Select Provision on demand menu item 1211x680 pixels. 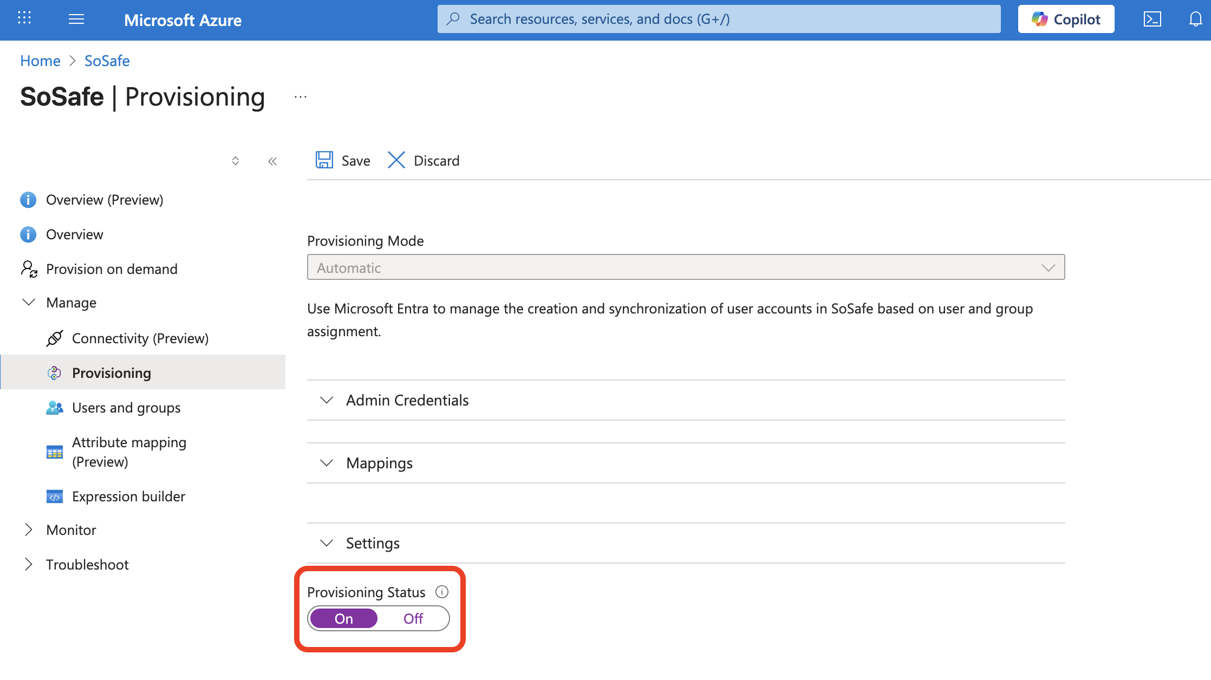coord(112,269)
